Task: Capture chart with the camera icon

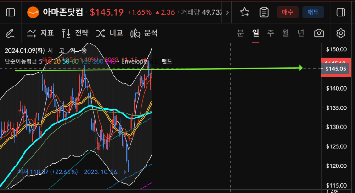Action: click(x=319, y=33)
